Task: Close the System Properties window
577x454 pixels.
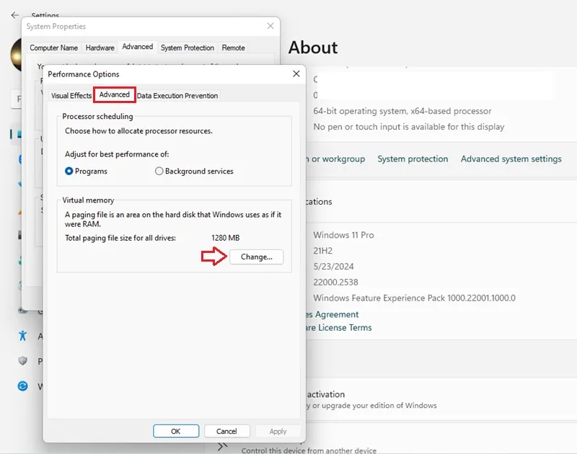Action: tap(270, 26)
